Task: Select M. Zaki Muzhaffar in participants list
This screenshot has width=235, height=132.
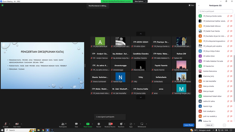Action: click(x=216, y=81)
